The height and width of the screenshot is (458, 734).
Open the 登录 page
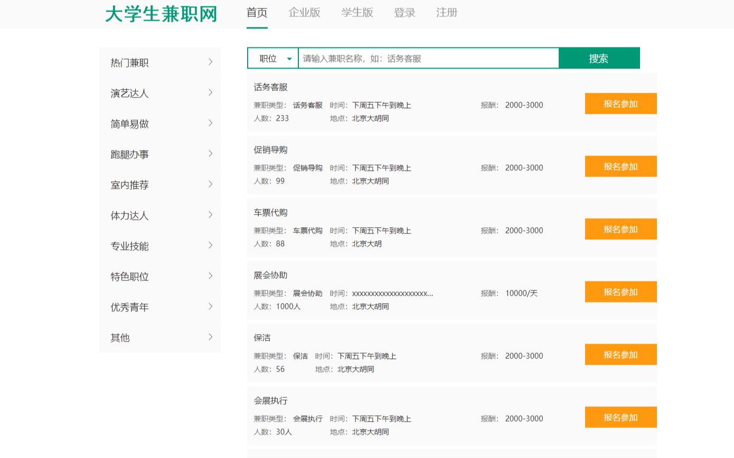404,13
